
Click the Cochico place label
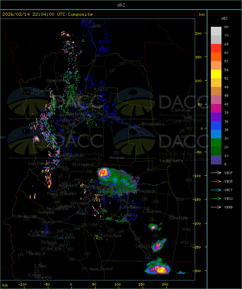(143, 246)
